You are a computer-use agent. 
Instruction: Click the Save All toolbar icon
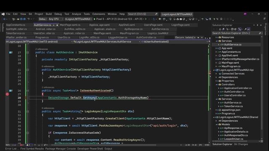(x=24, y=19)
